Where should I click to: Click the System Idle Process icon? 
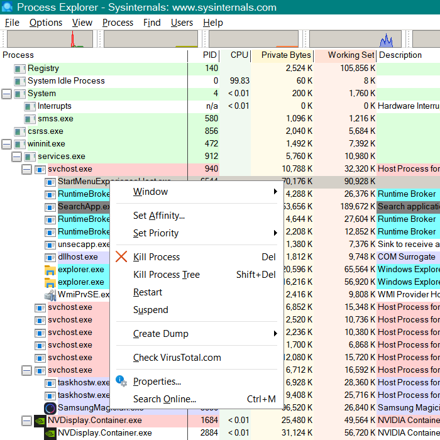click(x=19, y=81)
